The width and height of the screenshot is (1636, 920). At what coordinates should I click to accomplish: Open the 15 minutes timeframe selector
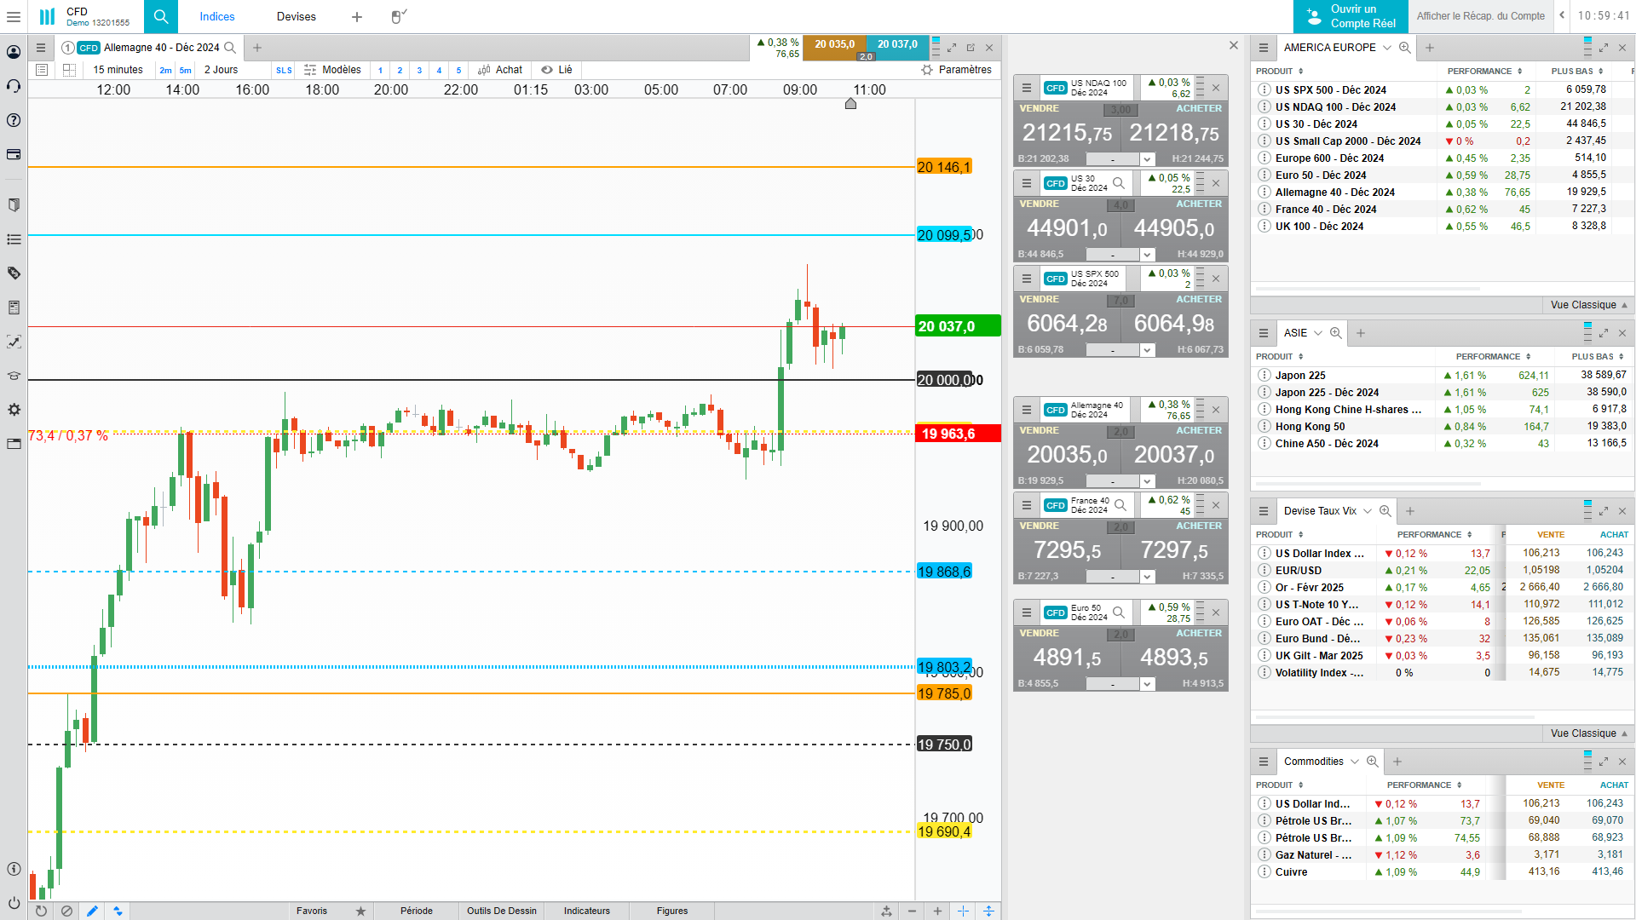click(118, 70)
